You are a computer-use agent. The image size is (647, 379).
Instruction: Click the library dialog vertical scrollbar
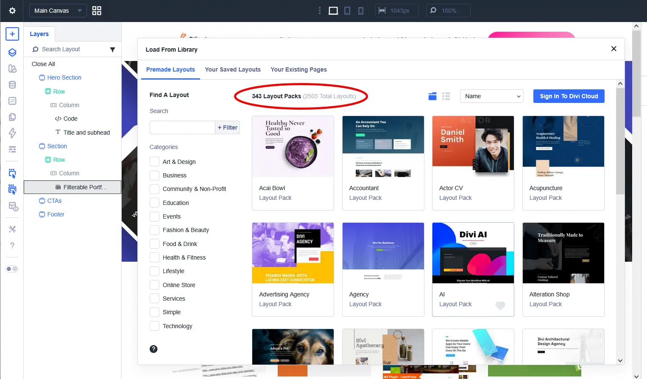click(x=620, y=141)
